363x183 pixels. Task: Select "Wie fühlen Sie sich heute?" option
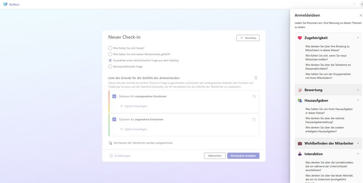click(x=110, y=48)
